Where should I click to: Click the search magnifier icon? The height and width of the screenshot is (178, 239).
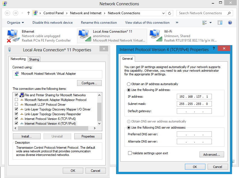point(229,13)
